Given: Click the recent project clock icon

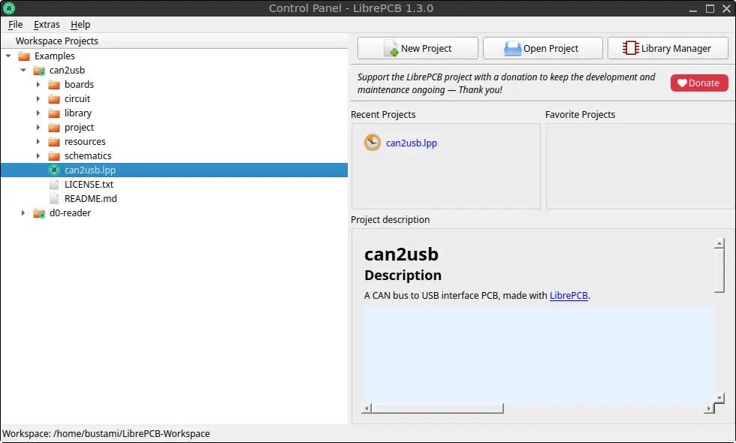Looking at the screenshot, I should (x=373, y=143).
